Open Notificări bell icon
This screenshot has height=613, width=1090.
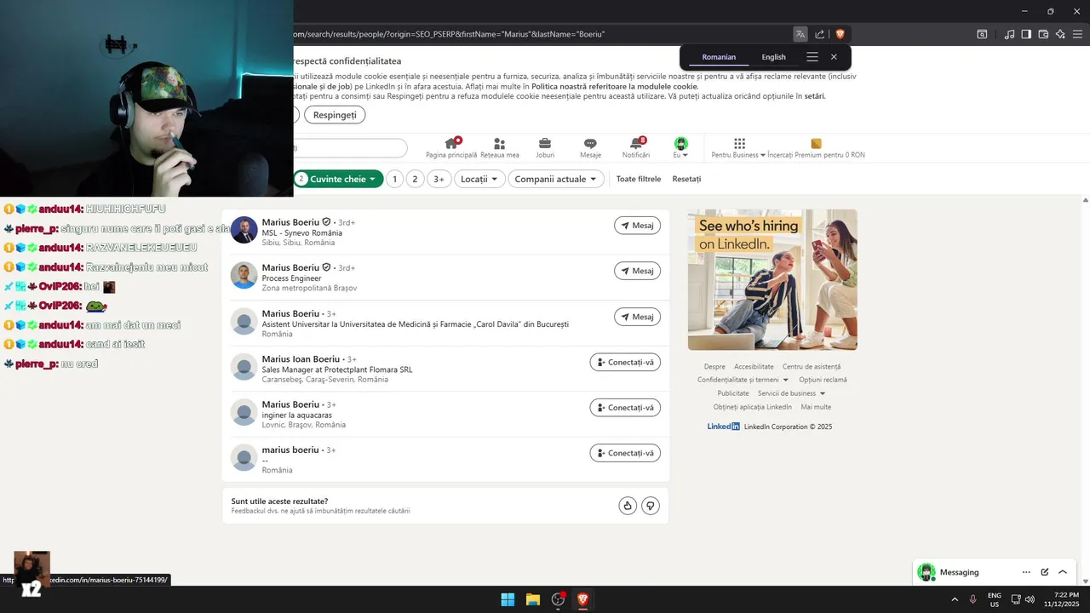point(636,147)
